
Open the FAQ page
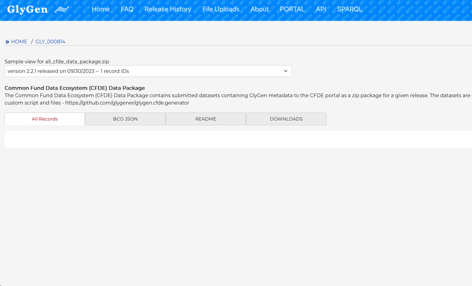(127, 9)
